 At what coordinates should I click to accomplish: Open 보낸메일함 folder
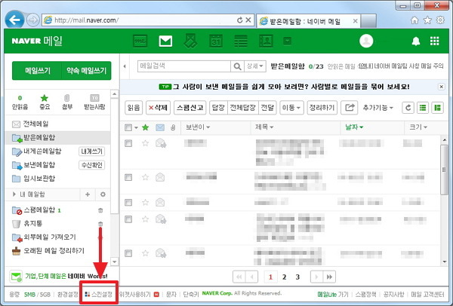(x=33, y=165)
